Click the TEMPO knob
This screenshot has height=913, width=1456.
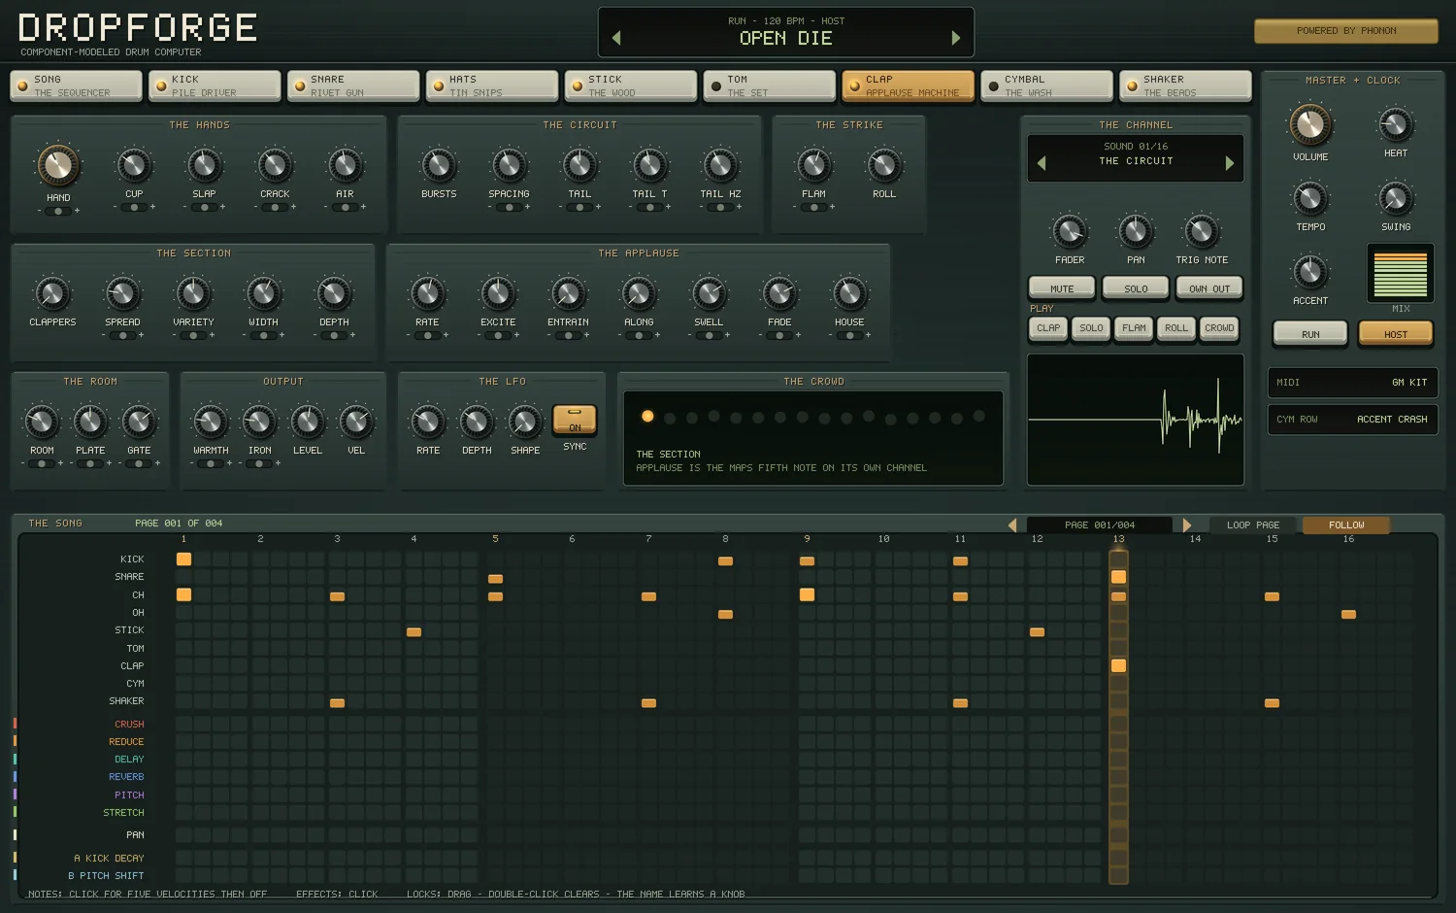(1310, 198)
